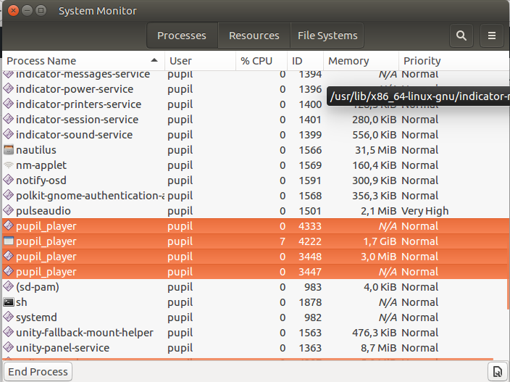
Task: Click the vertical scrollbar on the right
Action: pos(508,264)
